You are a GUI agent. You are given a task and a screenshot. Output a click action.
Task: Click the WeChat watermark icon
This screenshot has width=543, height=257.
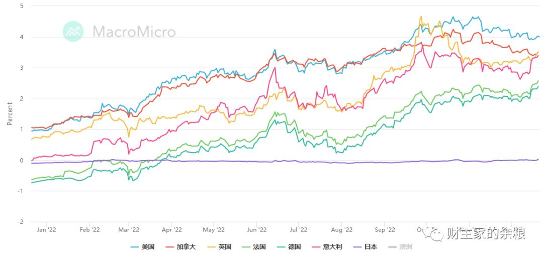point(432,233)
